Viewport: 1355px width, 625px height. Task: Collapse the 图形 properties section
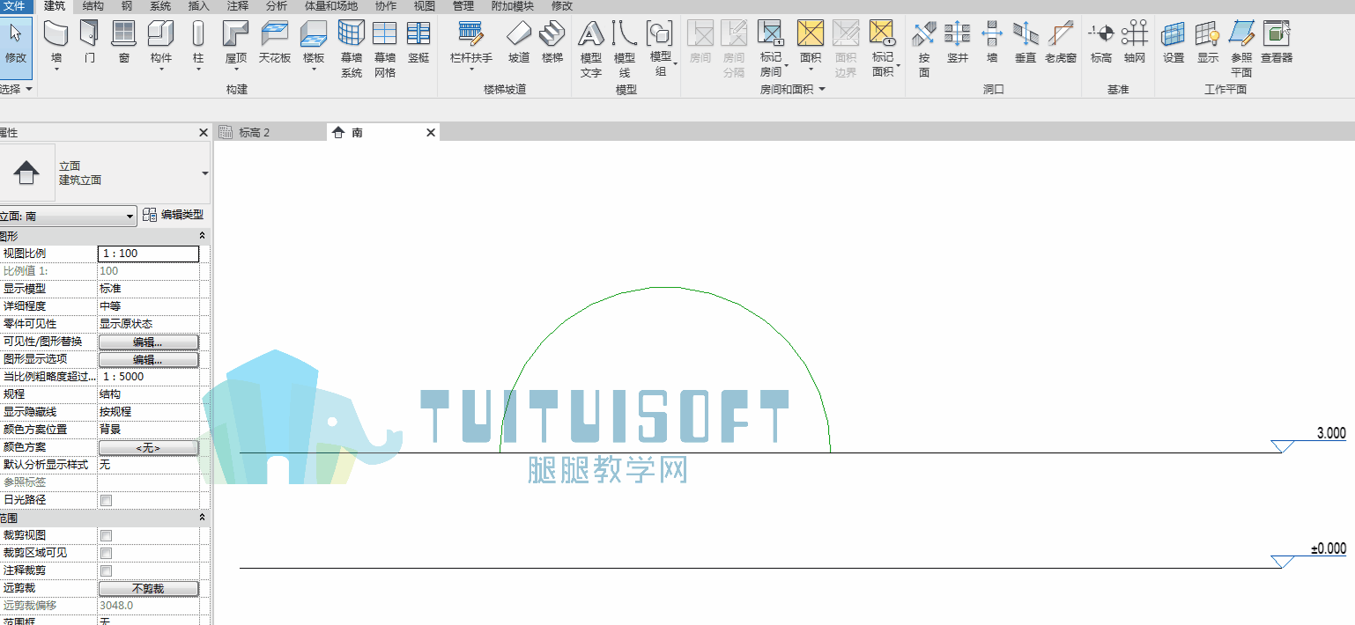pyautogui.click(x=202, y=236)
